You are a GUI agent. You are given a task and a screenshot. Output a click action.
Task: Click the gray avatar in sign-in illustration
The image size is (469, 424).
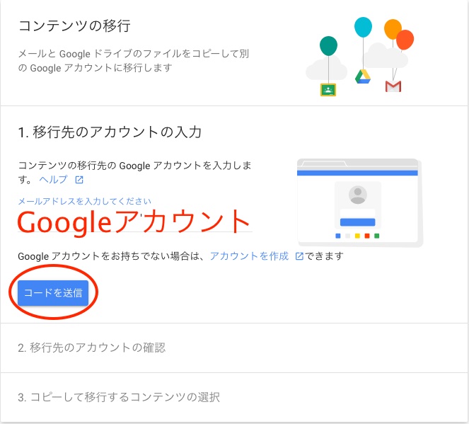pyautogui.click(x=358, y=195)
